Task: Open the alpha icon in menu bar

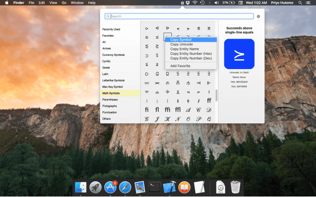Action: tap(182, 3)
